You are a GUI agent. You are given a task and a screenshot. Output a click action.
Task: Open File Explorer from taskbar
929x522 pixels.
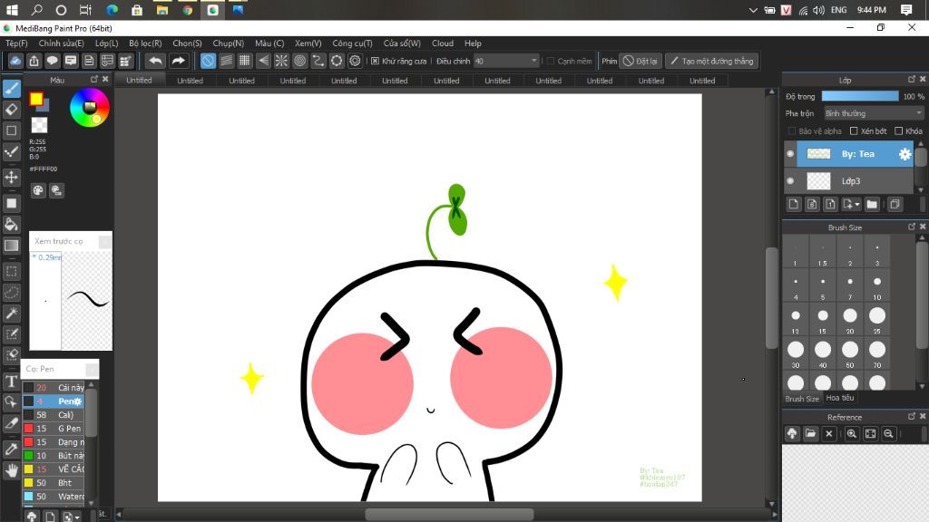point(161,10)
